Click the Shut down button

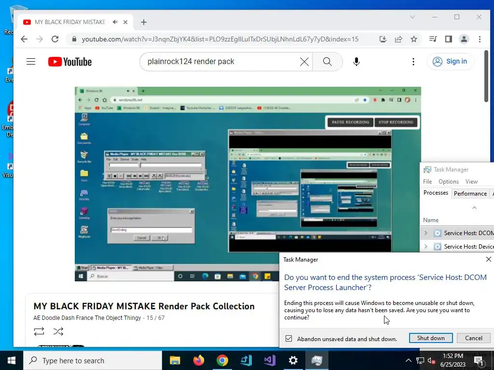[x=431, y=338]
